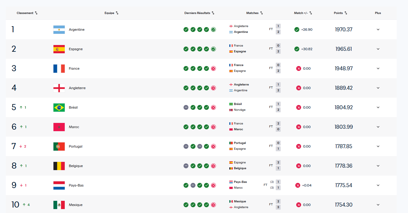
Task: Click the Classement column header
Action: coord(25,13)
